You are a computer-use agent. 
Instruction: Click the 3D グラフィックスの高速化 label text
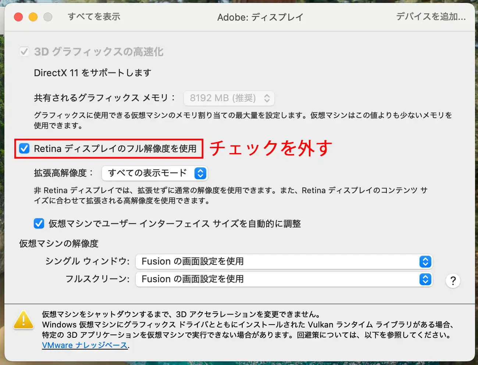pyautogui.click(x=99, y=52)
